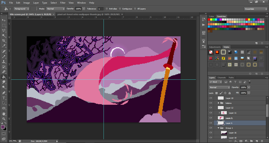Create a new layer with the page icon
Screen dimensions: 269x143
click(x=256, y=141)
